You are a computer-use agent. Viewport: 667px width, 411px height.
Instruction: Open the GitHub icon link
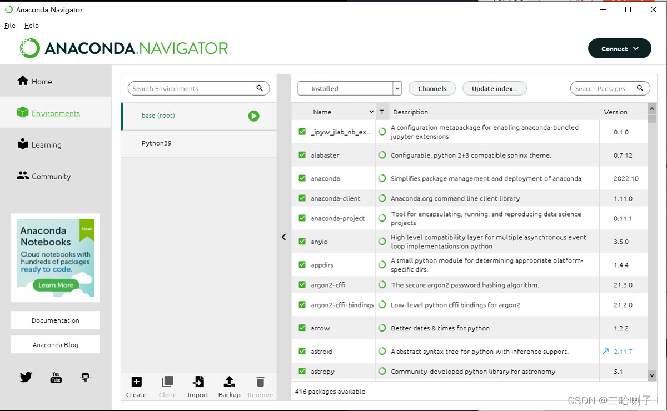click(x=85, y=377)
